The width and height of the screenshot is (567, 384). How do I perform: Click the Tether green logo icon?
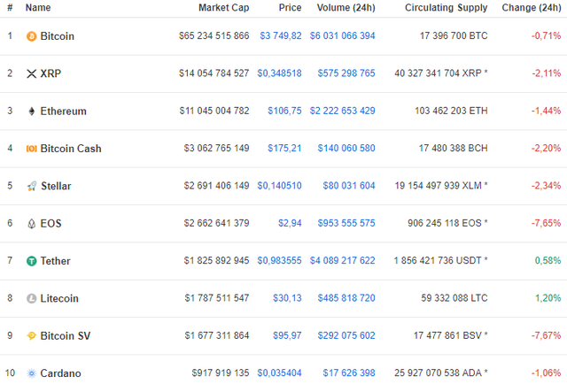[x=32, y=261]
